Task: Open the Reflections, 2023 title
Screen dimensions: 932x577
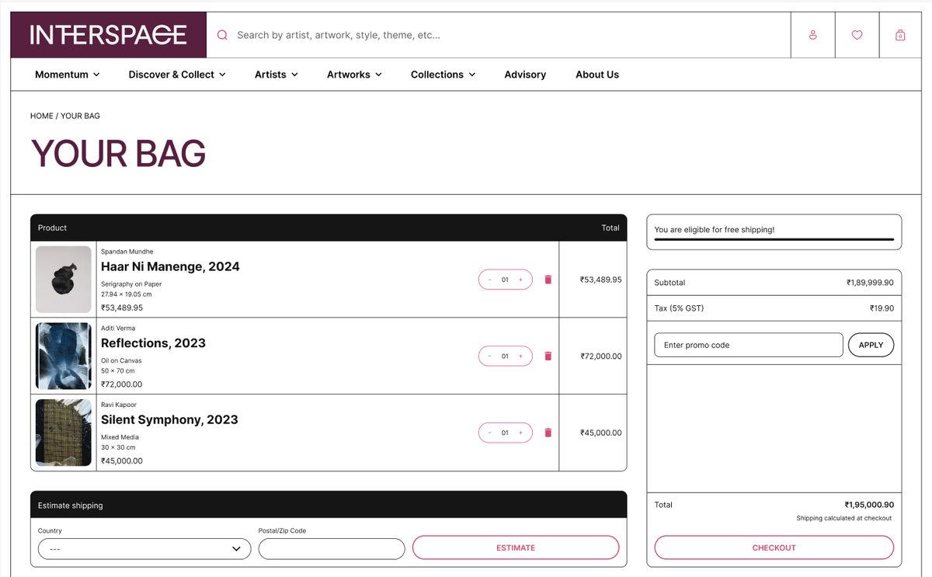Action: [x=153, y=343]
